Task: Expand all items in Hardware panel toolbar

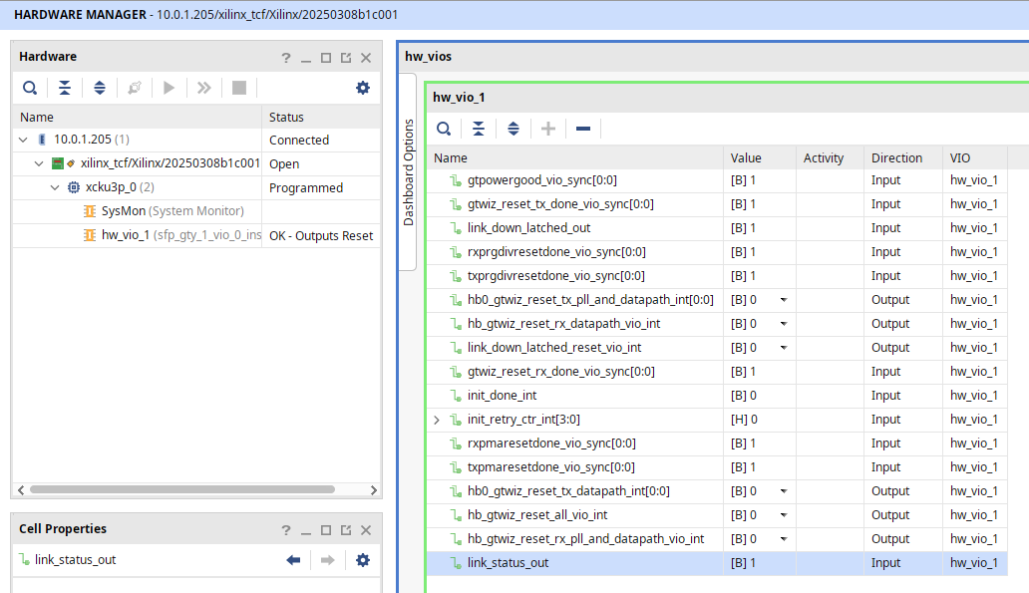Action: coord(99,88)
